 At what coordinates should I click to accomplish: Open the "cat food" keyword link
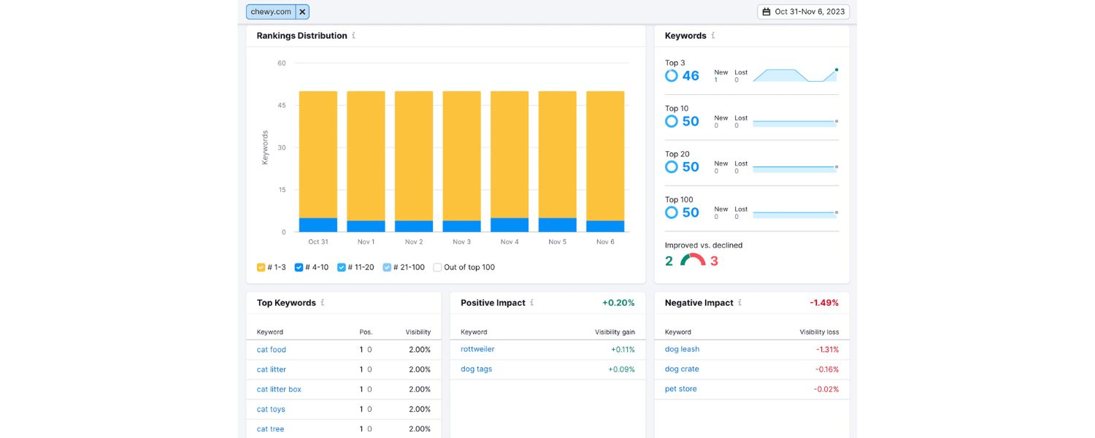pyautogui.click(x=271, y=349)
